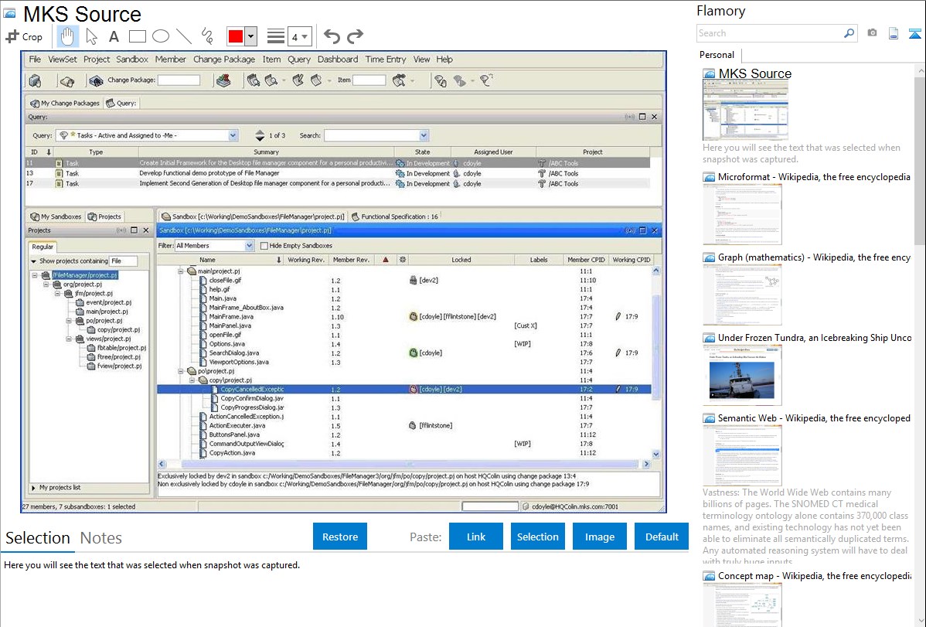Click the red color swatch
The height and width of the screenshot is (627, 926).
236,36
